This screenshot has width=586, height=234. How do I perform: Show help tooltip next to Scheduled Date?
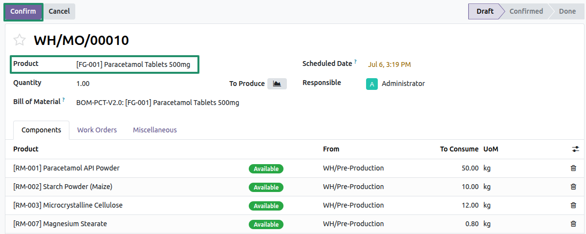coord(355,61)
